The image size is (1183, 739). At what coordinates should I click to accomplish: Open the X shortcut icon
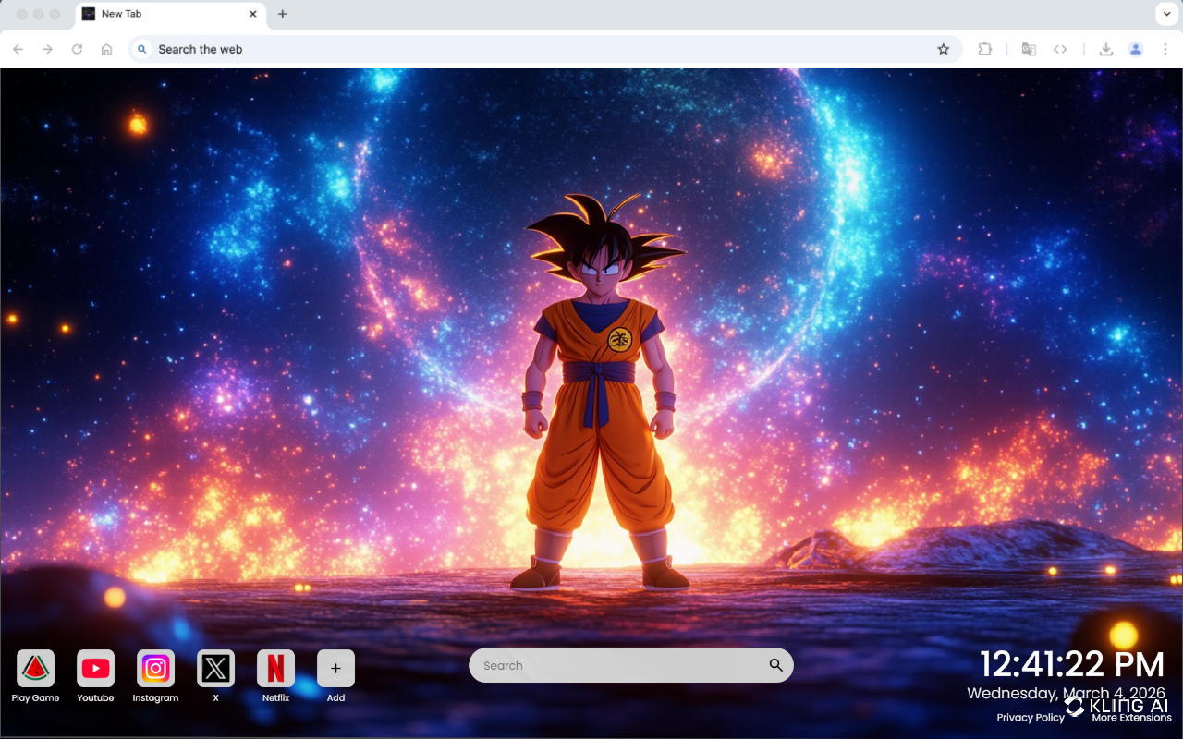click(x=215, y=668)
